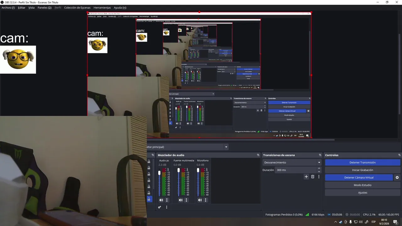Click the green network signal bars icon
402x226 pixels.
click(307, 215)
